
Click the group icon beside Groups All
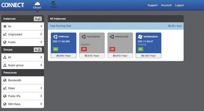tap(5, 57)
